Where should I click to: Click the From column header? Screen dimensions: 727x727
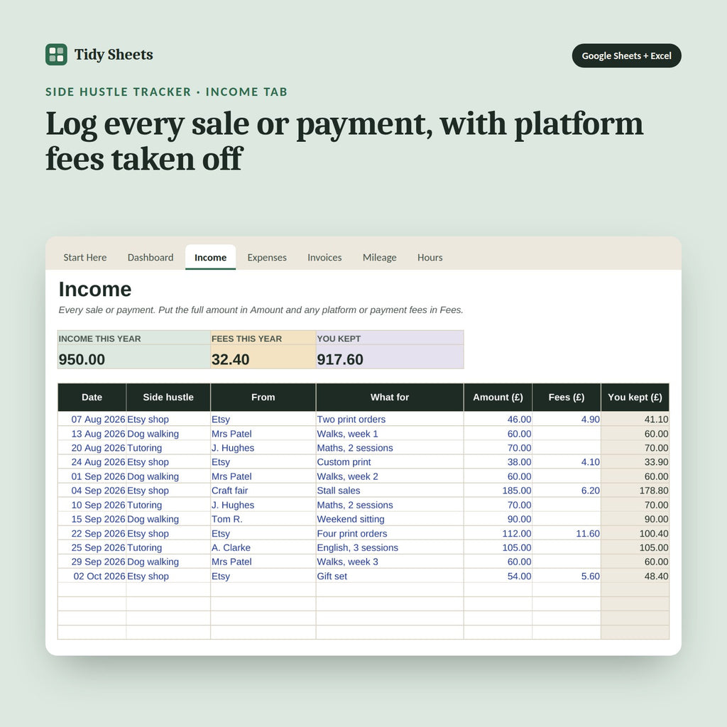[263, 398]
